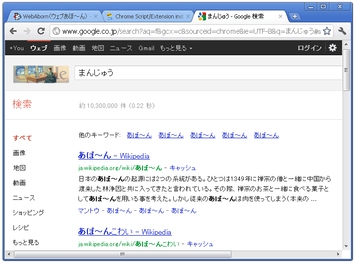Click last あぼ～ん related keyword link
This screenshot has width=356, height=263.
pyautogui.click(x=266, y=136)
